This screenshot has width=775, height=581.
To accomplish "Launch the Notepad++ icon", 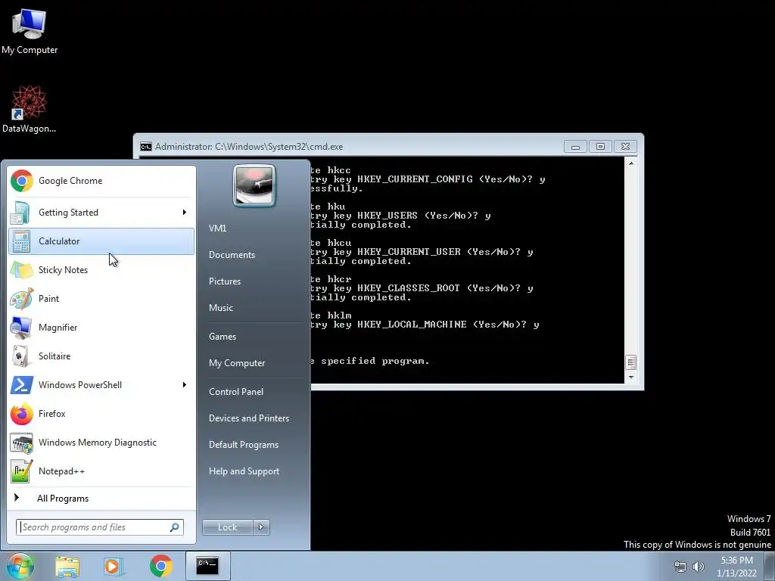I will (x=21, y=471).
